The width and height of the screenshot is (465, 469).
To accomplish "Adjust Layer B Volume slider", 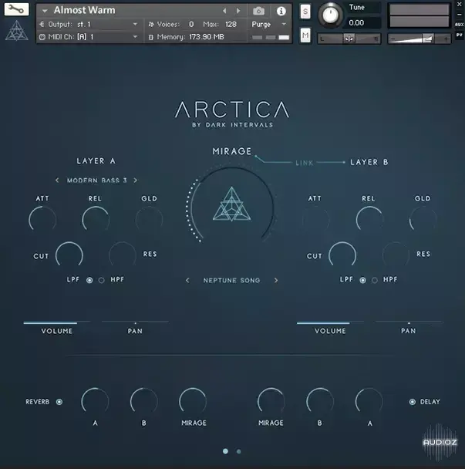I will pyautogui.click(x=330, y=322).
